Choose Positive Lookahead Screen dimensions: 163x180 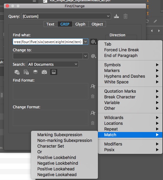point(64,169)
